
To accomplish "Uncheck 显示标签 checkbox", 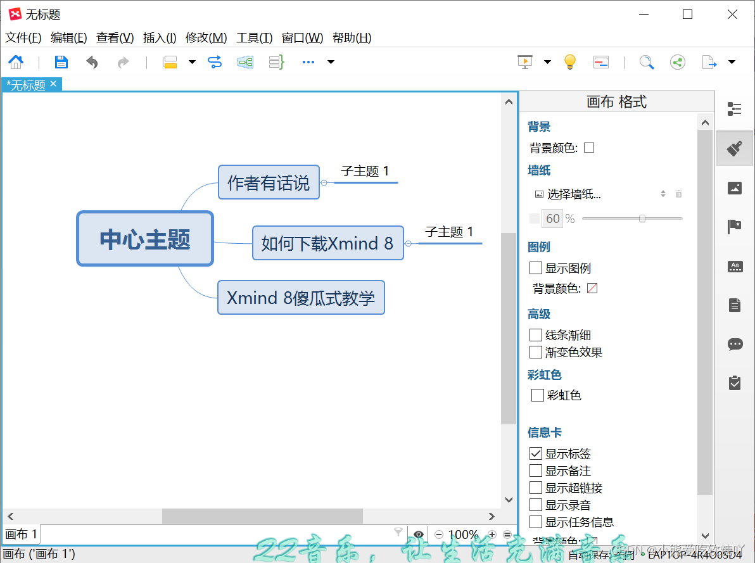I will (x=535, y=453).
